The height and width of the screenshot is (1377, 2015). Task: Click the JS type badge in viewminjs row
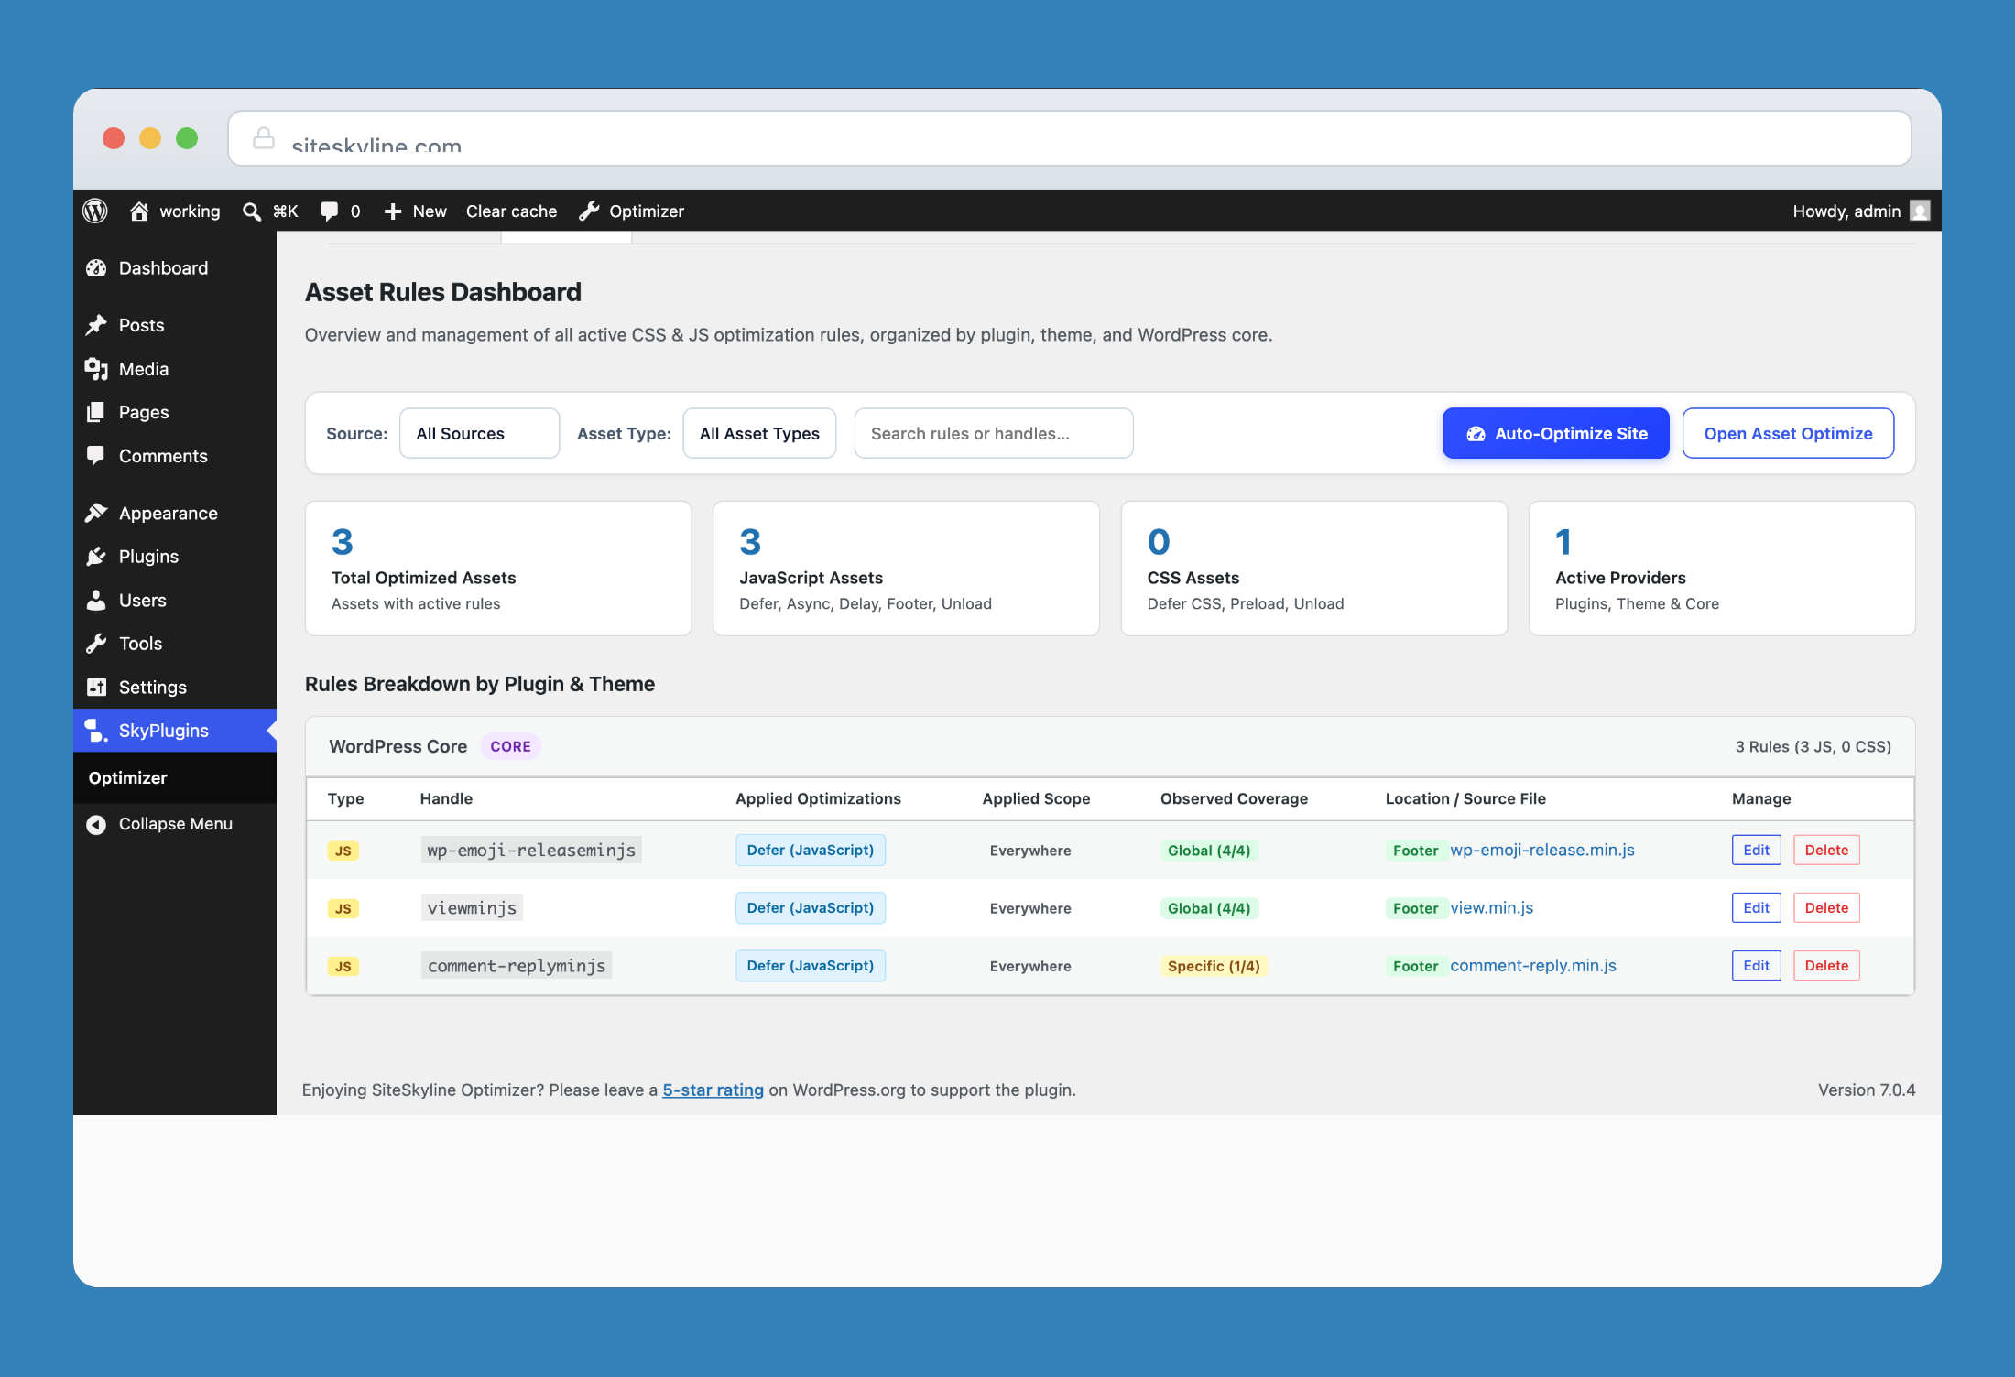(343, 909)
